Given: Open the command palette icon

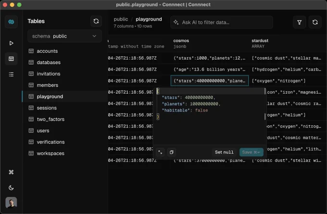Looking at the screenshot, I should [11, 172].
